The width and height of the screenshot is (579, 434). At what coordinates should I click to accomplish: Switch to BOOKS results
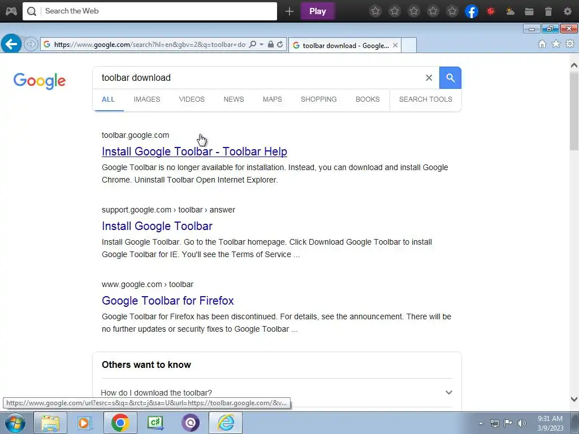coord(368,99)
